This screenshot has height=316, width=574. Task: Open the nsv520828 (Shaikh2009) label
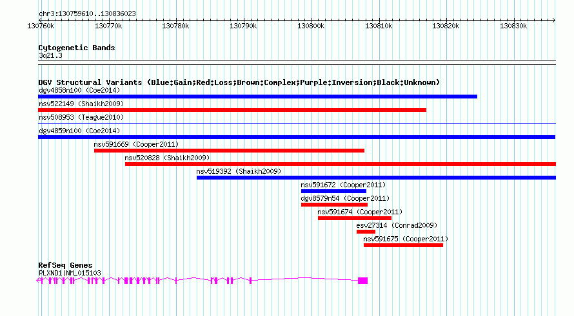point(167,158)
